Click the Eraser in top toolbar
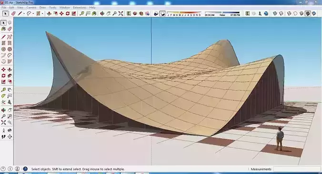This screenshot has width=322, height=174. pos(13,13)
